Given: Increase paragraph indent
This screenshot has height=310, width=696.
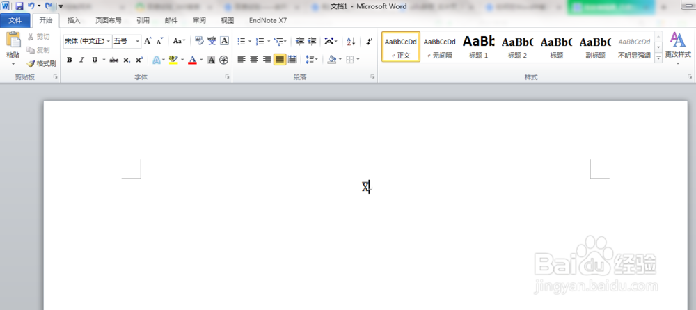Looking at the screenshot, I should [x=312, y=41].
